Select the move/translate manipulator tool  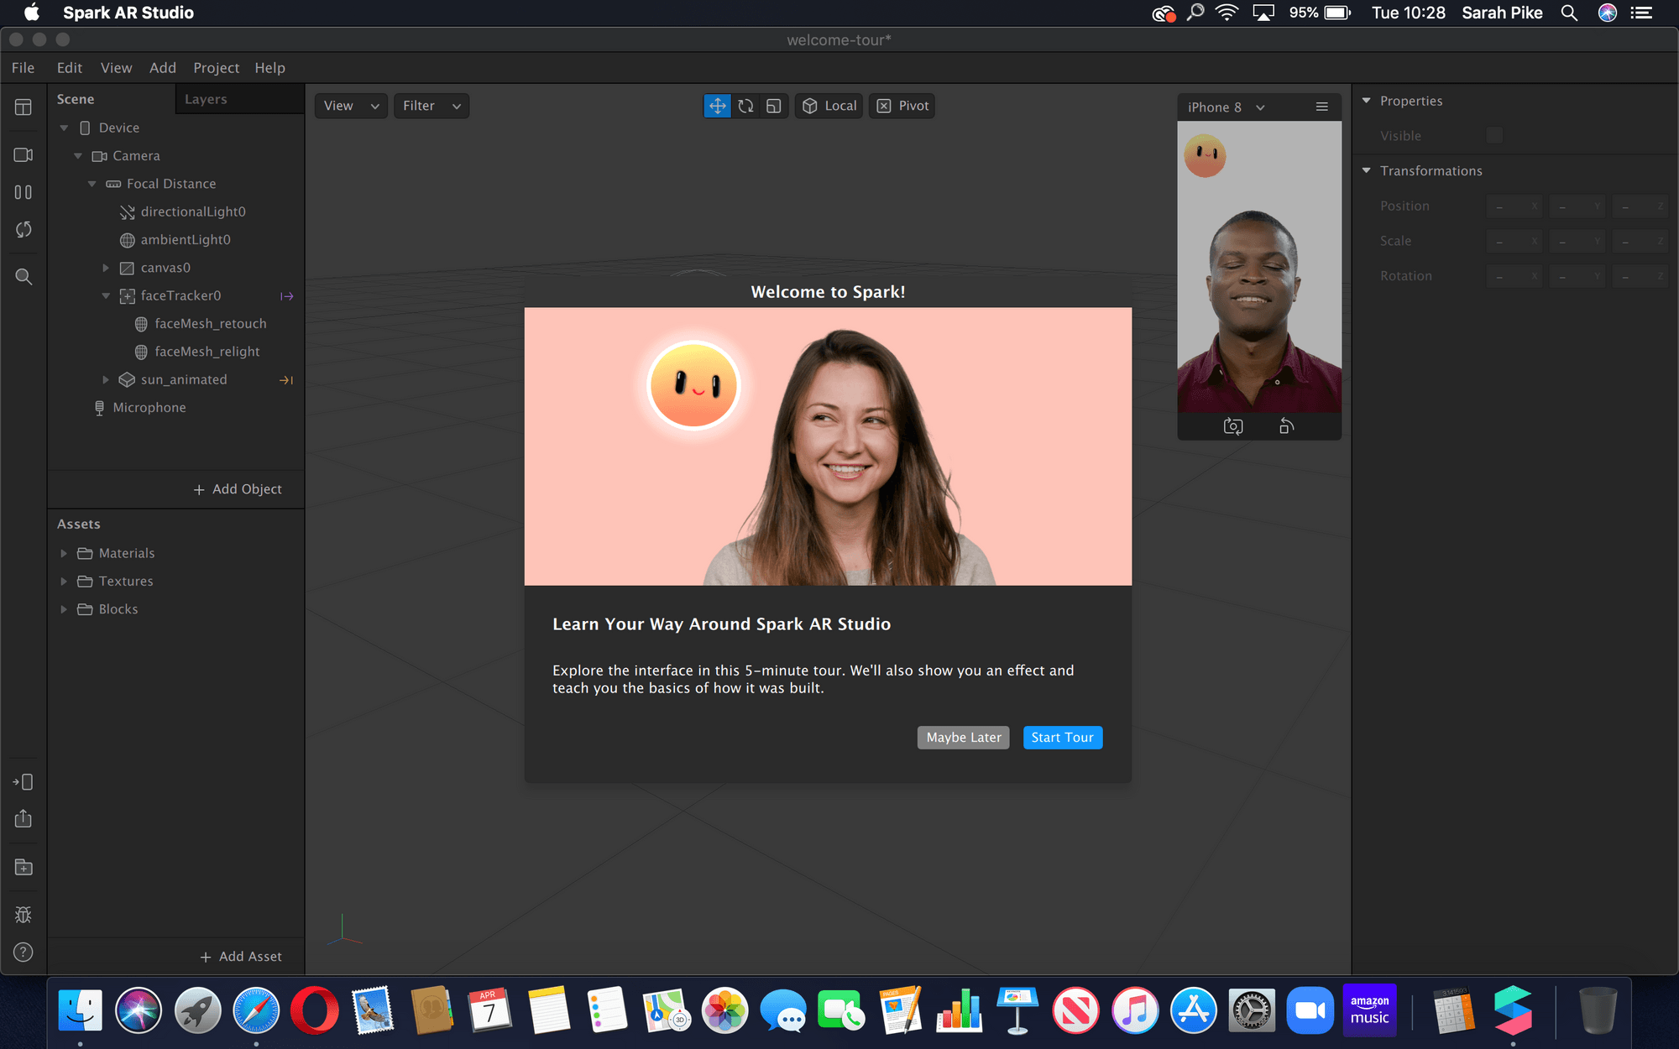(717, 106)
